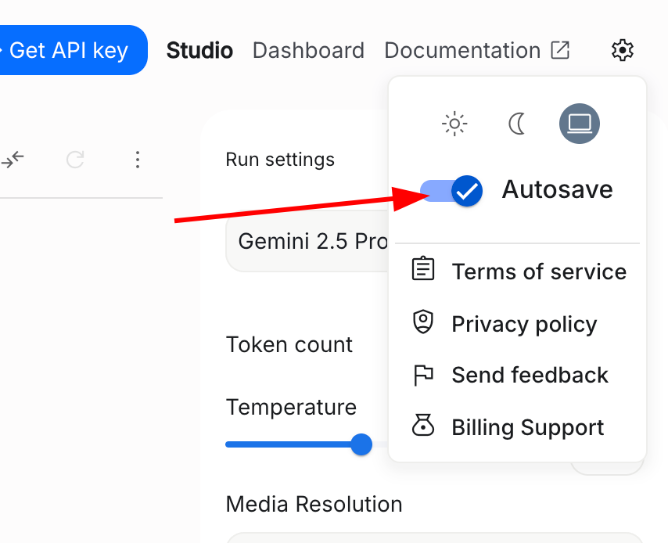Click the settings gear icon
668x543 pixels.
click(622, 51)
